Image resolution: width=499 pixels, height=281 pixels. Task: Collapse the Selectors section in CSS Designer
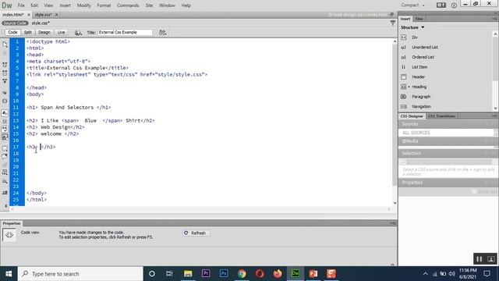[x=411, y=153]
